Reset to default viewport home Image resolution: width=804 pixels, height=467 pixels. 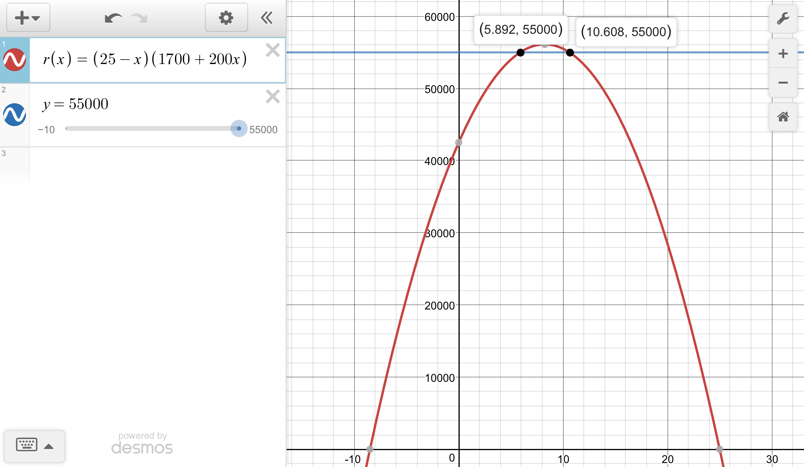[x=783, y=117]
